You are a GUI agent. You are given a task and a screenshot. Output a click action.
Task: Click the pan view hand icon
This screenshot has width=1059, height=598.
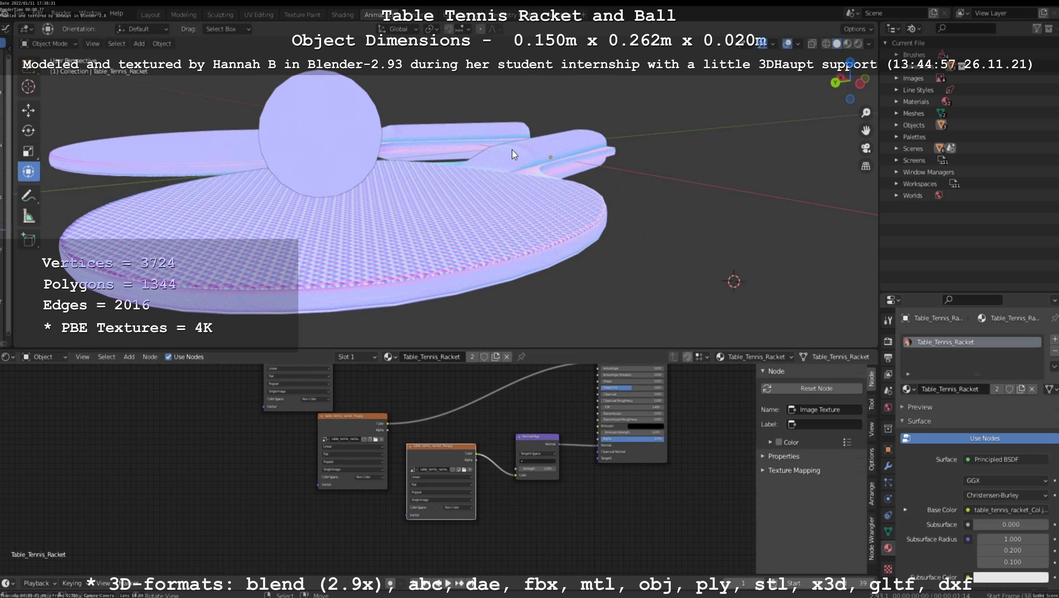point(866,130)
